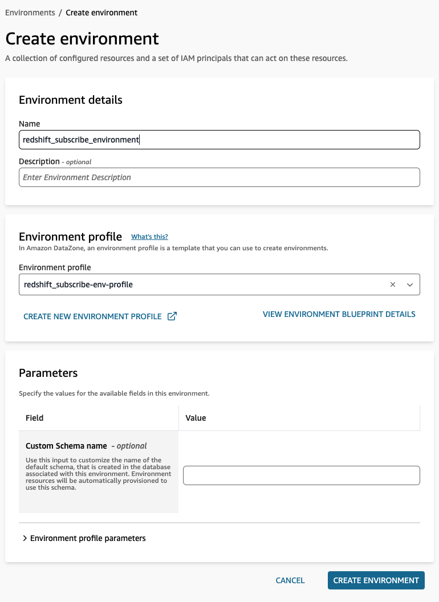Click the Parameters section heading
Image resolution: width=439 pixels, height=602 pixels.
(48, 373)
